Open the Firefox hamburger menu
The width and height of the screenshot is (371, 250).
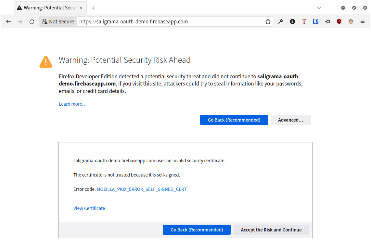[363, 21]
